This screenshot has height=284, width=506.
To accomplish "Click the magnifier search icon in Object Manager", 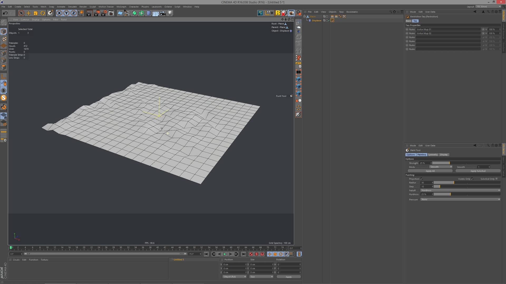I will click(x=390, y=12).
